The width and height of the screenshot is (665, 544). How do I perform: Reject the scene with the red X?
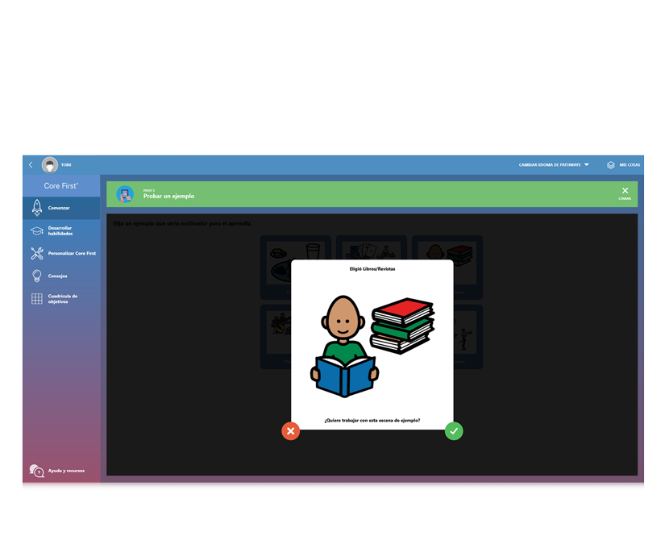tap(291, 431)
